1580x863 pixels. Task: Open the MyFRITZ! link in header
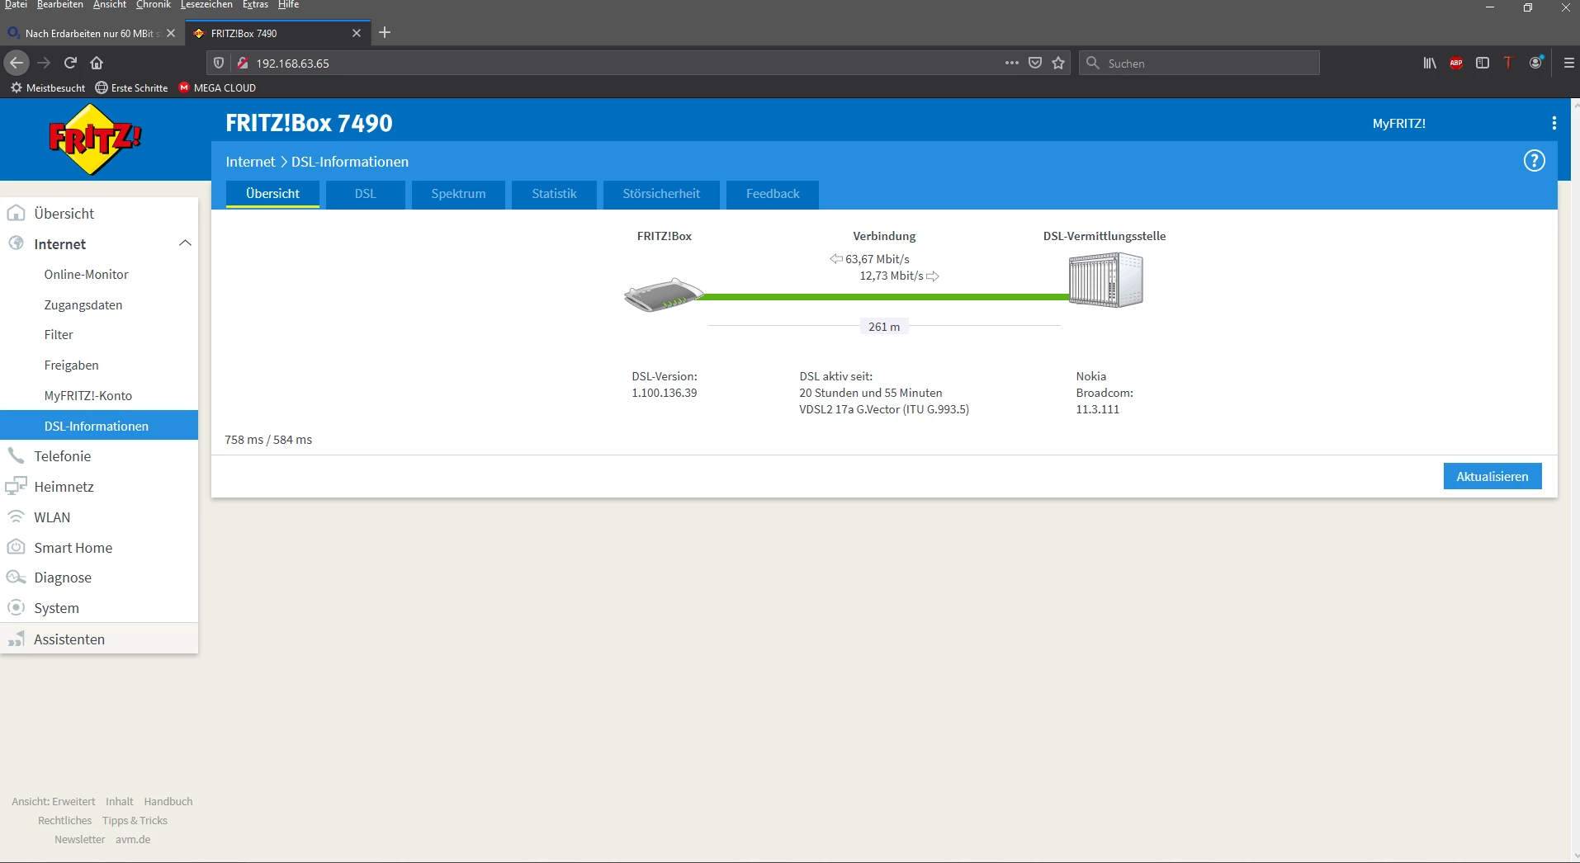tap(1398, 123)
